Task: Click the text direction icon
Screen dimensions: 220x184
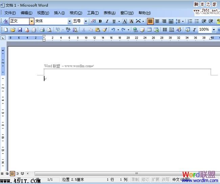Action: click(172, 29)
